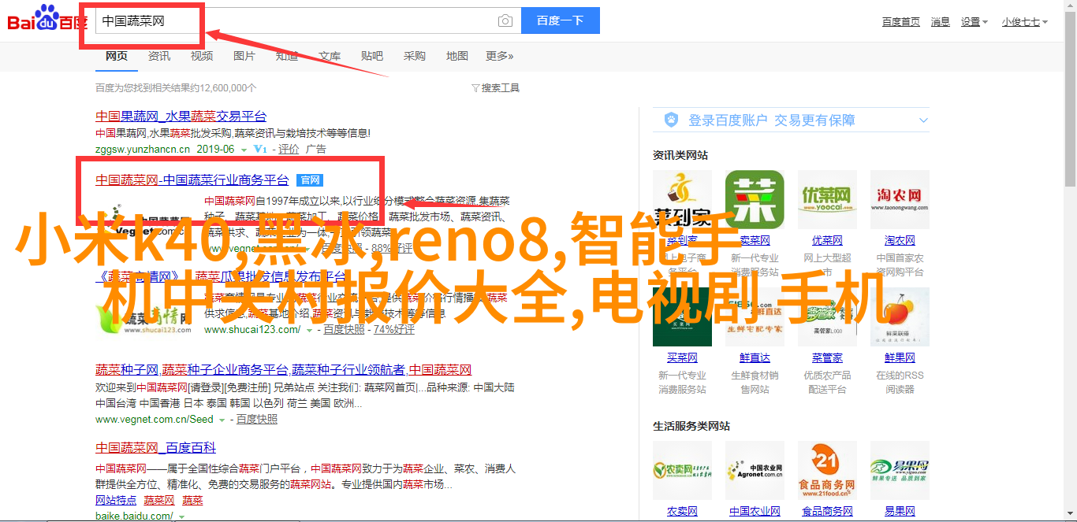Click the 生活服务类网站 section heading
The width and height of the screenshot is (1077, 522).
(x=691, y=426)
